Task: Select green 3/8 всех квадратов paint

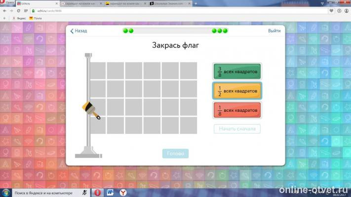Action: pos(237,71)
